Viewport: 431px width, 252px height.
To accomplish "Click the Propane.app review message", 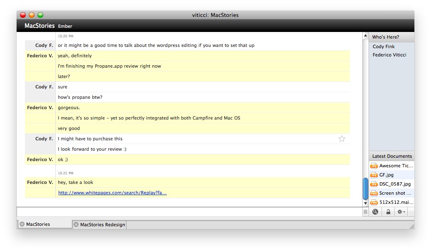I will click(x=109, y=66).
